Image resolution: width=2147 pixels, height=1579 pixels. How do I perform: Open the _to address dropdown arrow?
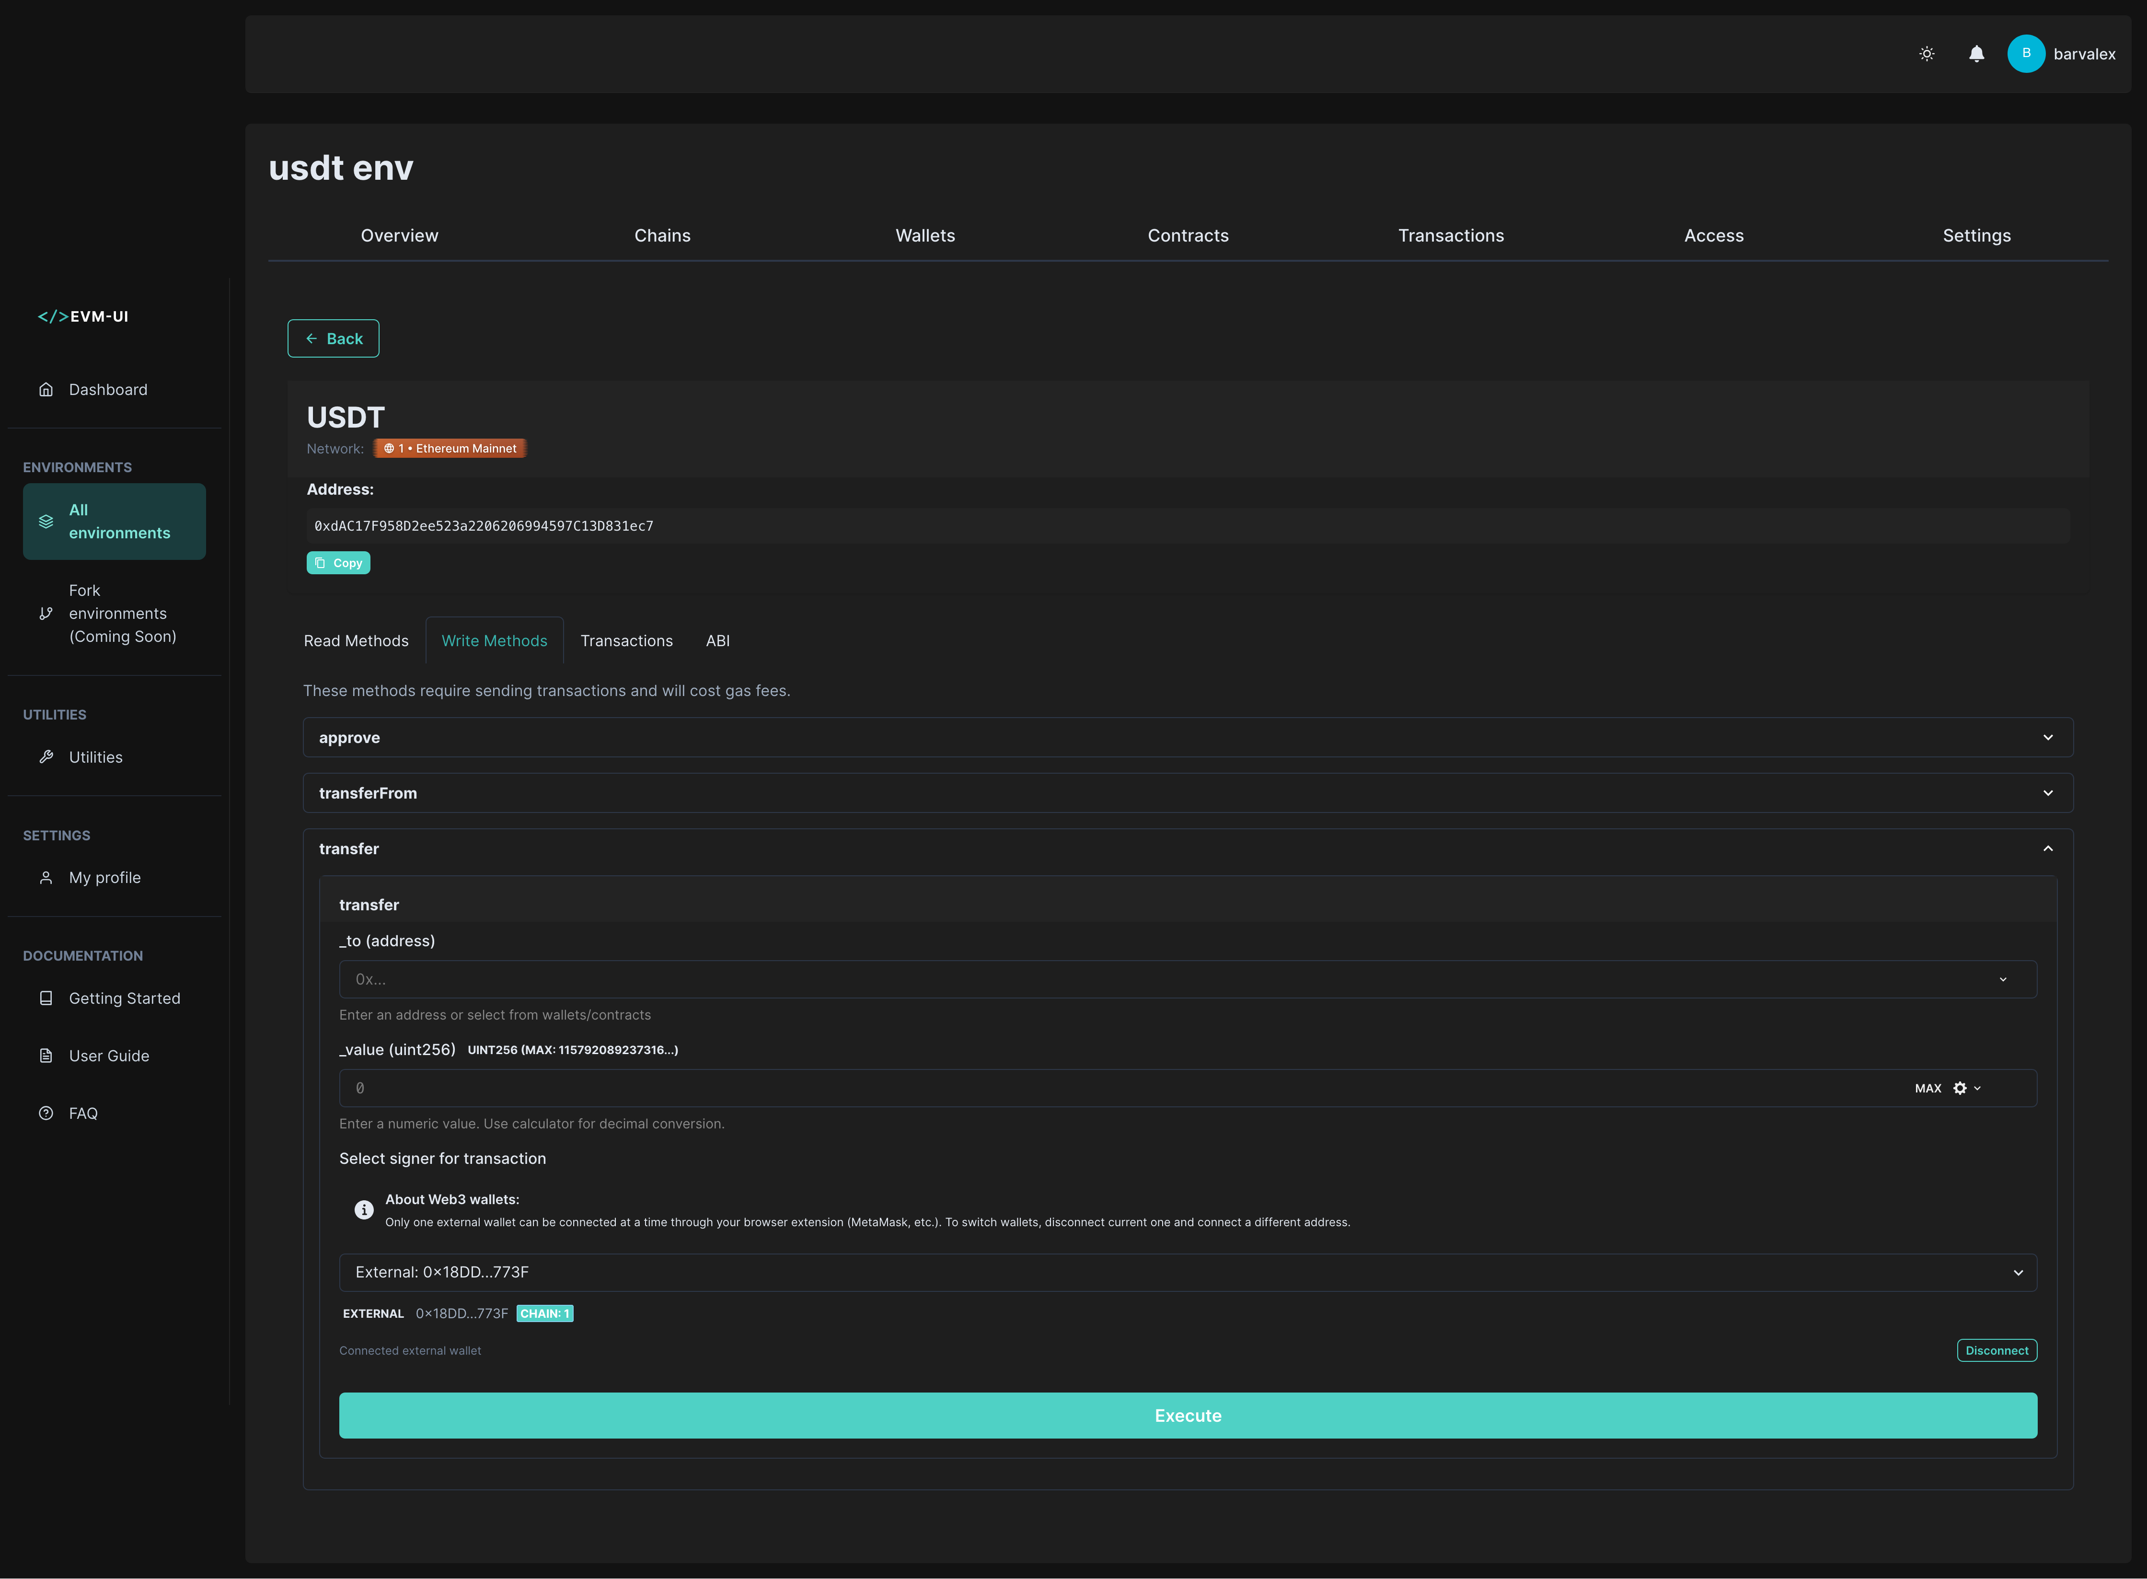[2003, 980]
